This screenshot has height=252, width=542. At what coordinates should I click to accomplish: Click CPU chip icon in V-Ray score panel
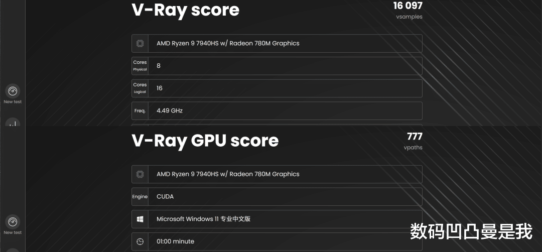coord(140,44)
